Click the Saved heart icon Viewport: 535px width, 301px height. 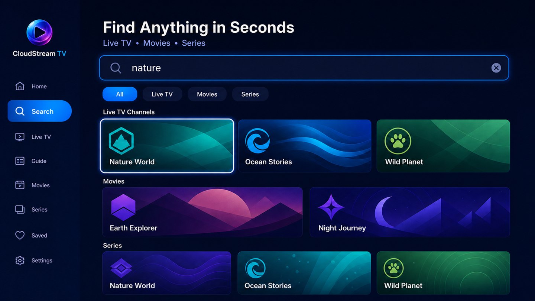[20, 235]
